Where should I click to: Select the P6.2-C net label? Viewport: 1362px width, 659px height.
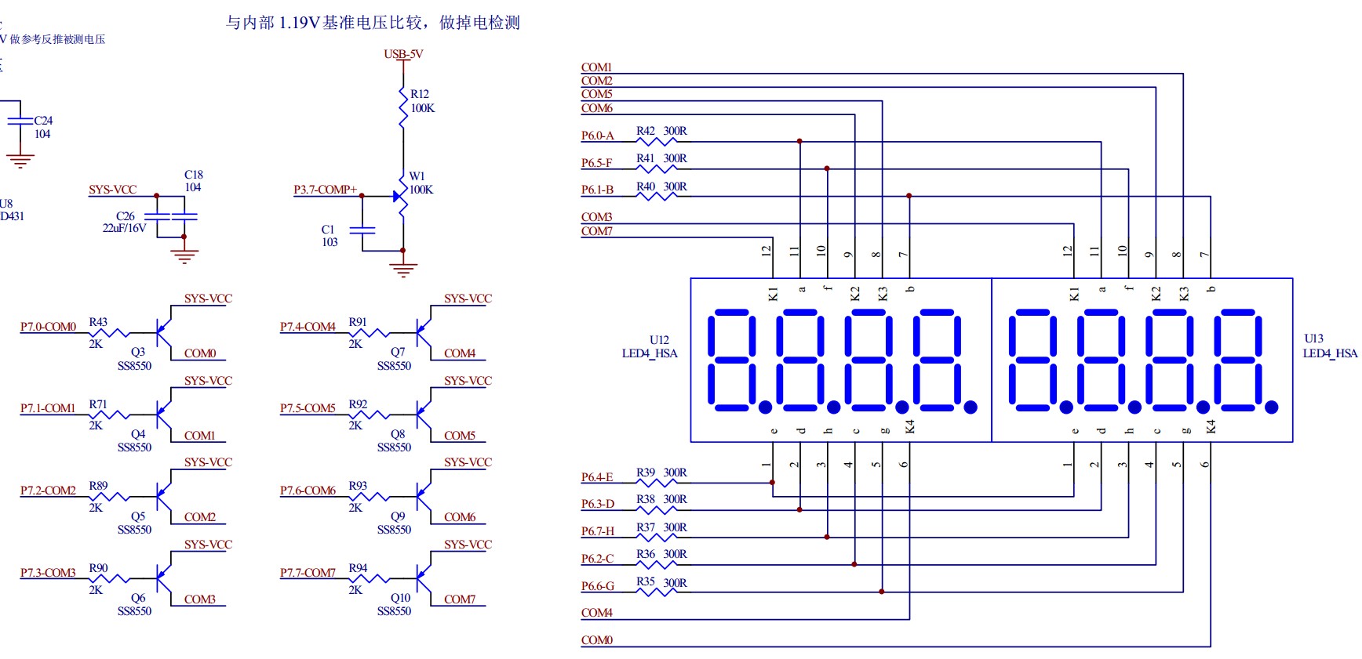(598, 559)
